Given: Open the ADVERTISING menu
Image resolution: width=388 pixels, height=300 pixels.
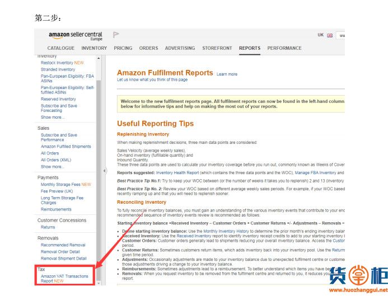Looking at the screenshot, I should click(180, 48).
